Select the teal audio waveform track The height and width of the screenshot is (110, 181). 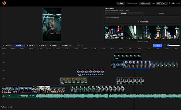pos(91,96)
